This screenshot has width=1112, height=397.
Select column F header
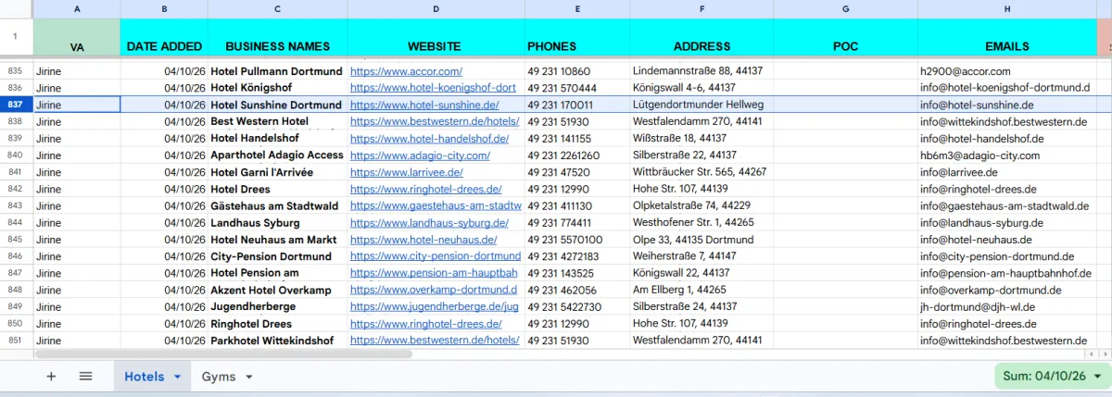(x=701, y=8)
